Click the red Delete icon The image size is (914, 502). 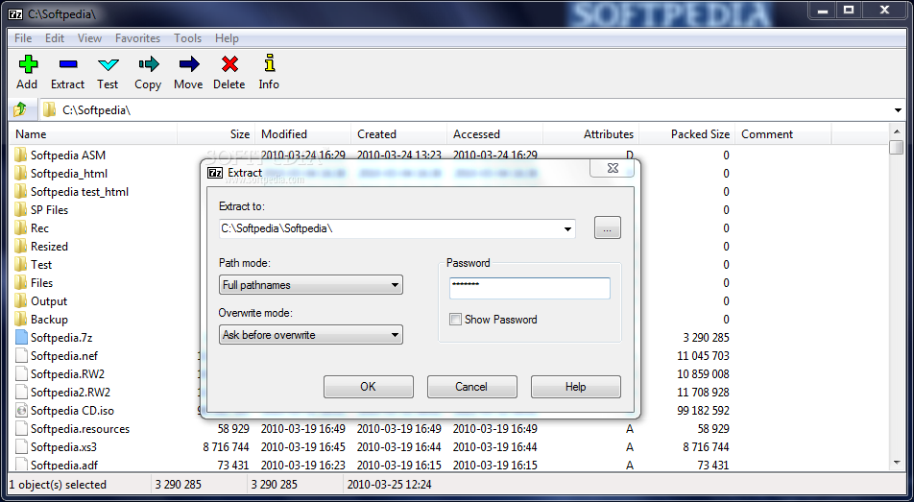click(229, 64)
